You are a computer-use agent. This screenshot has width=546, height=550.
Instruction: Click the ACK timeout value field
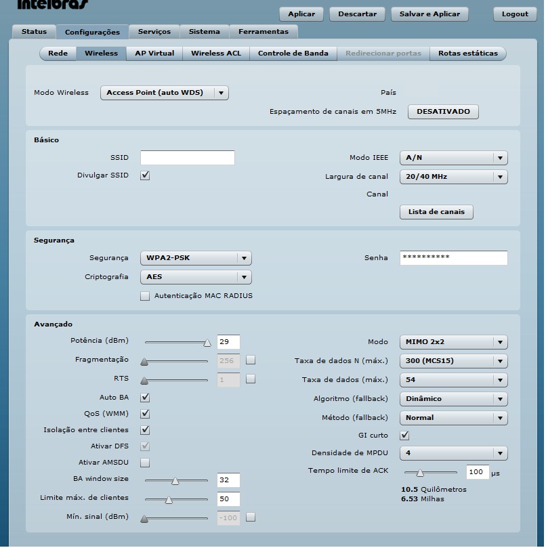tap(477, 472)
